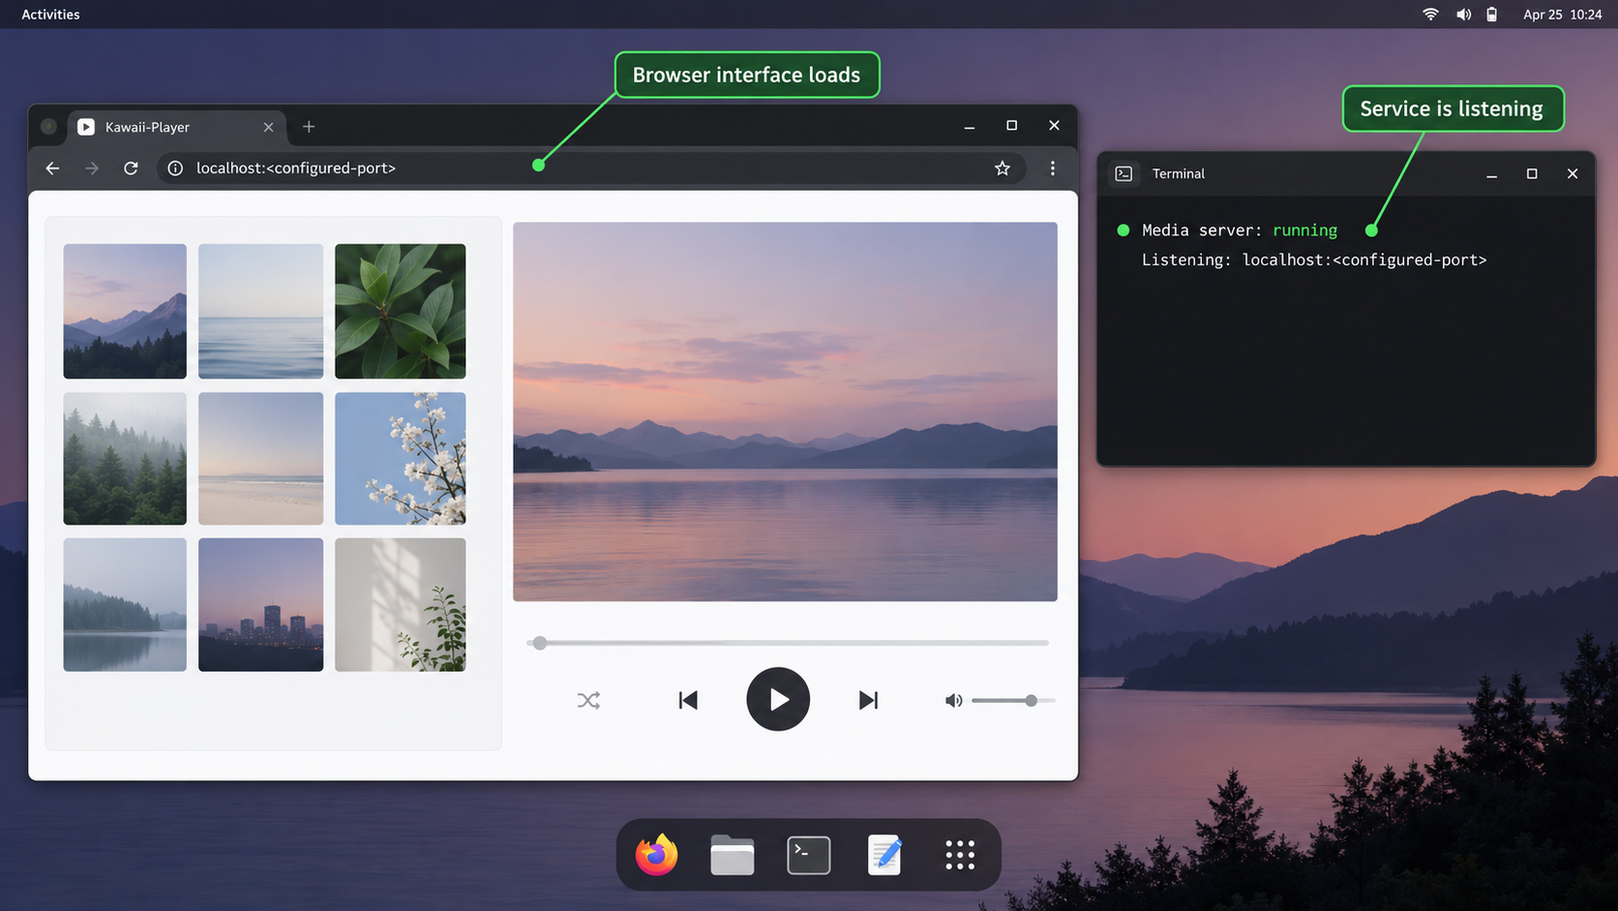Skip to the next track
Screen dimensions: 1618x911
868,700
